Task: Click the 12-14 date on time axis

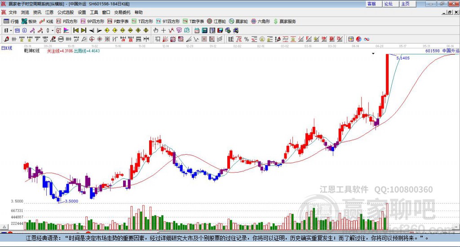Action: point(165,46)
